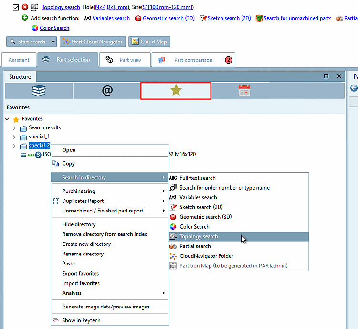Viewport: 358px width, 329px height.
Task: Choose Export favorites
Action: coord(110,274)
